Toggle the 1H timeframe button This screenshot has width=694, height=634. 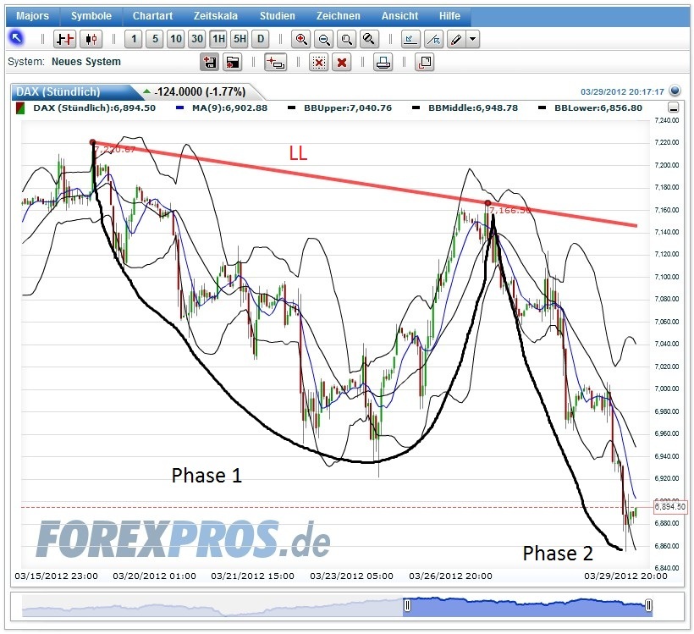[x=218, y=38]
